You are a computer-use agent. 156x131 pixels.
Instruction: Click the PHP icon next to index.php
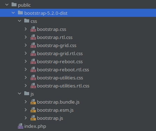[20, 126]
